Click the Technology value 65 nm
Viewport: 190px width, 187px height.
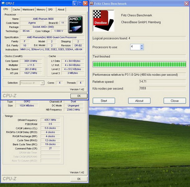coord(26,31)
